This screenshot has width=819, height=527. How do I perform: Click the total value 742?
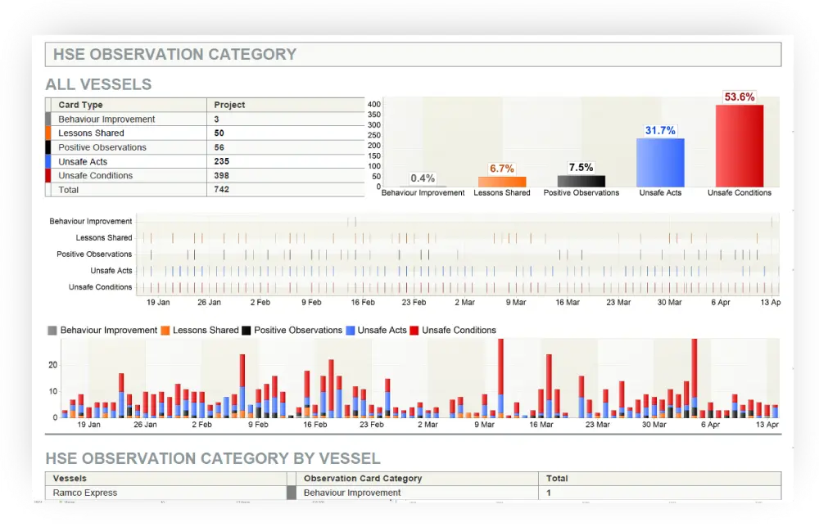221,189
